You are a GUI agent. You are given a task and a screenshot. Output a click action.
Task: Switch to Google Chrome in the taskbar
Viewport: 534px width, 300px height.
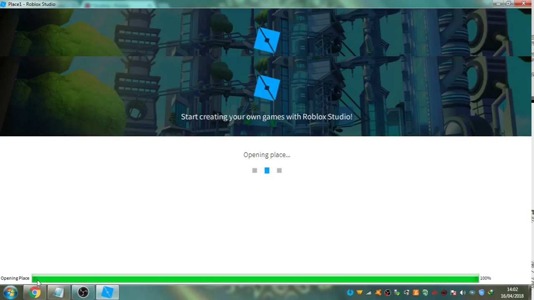click(35, 292)
